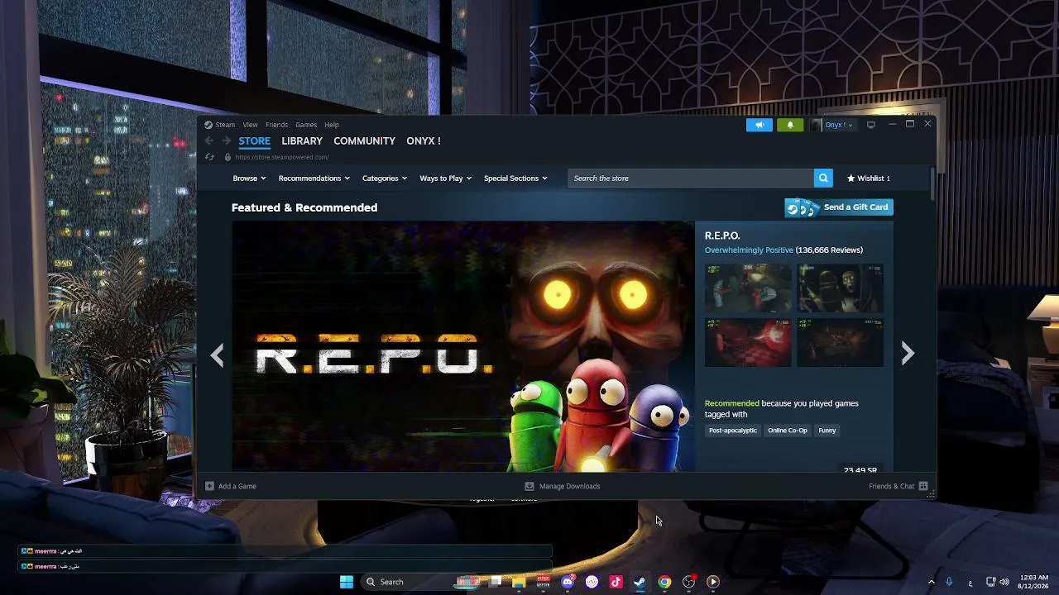Click Send a Gift Card button
This screenshot has height=595, width=1059.
[x=839, y=207]
